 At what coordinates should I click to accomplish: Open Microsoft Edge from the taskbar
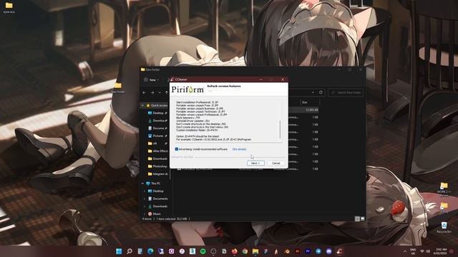pyautogui.click(x=150, y=251)
